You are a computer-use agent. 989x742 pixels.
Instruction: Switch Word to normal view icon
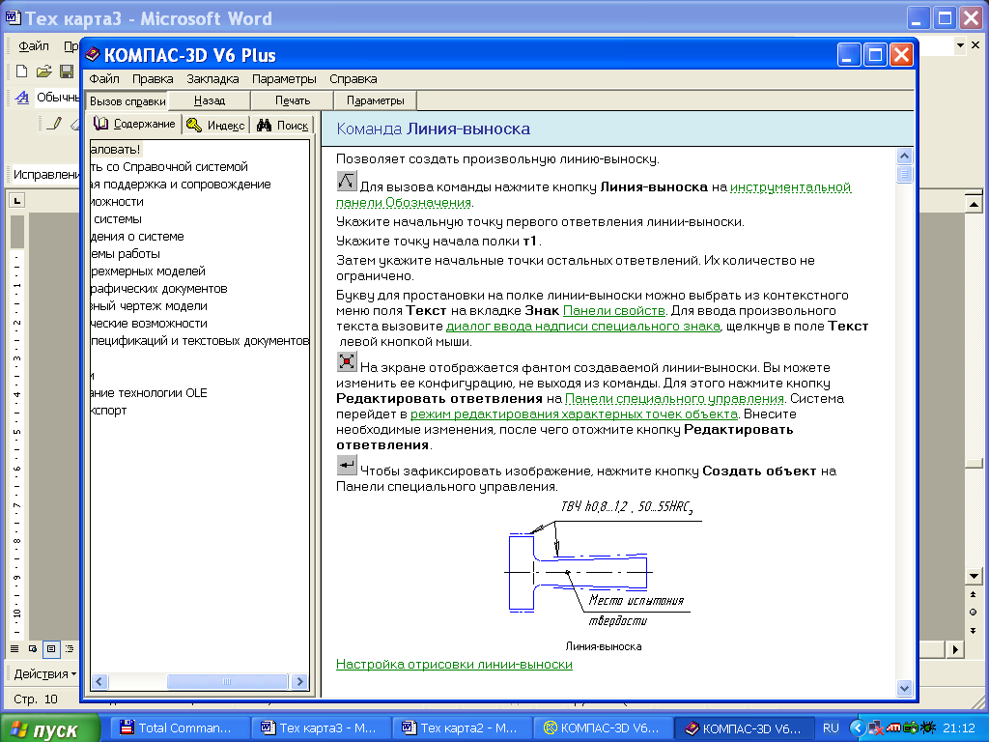coord(14,648)
